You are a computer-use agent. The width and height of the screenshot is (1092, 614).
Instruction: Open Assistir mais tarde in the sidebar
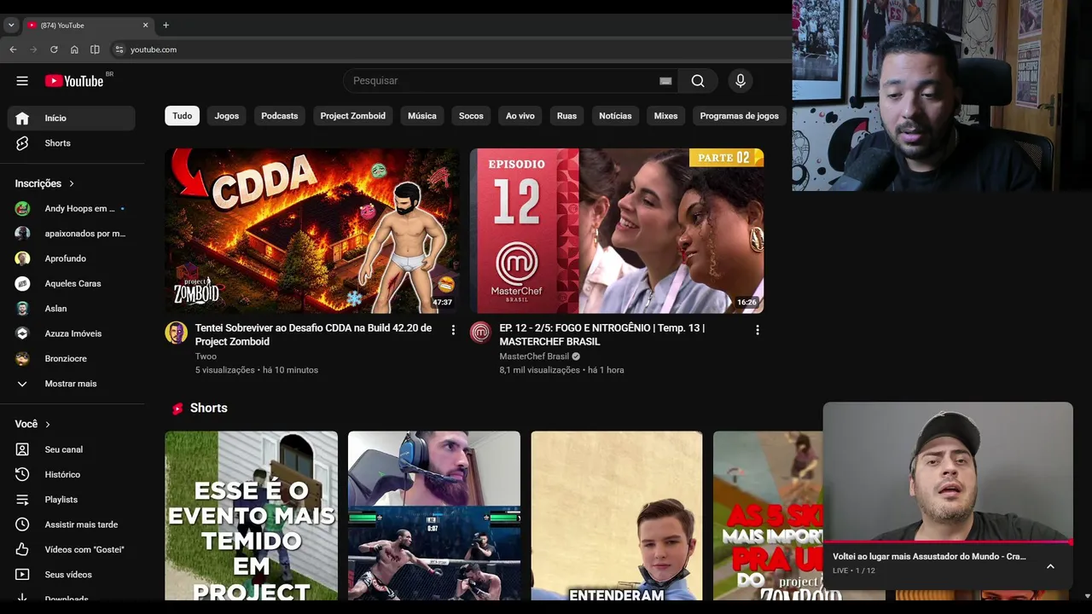click(72, 524)
